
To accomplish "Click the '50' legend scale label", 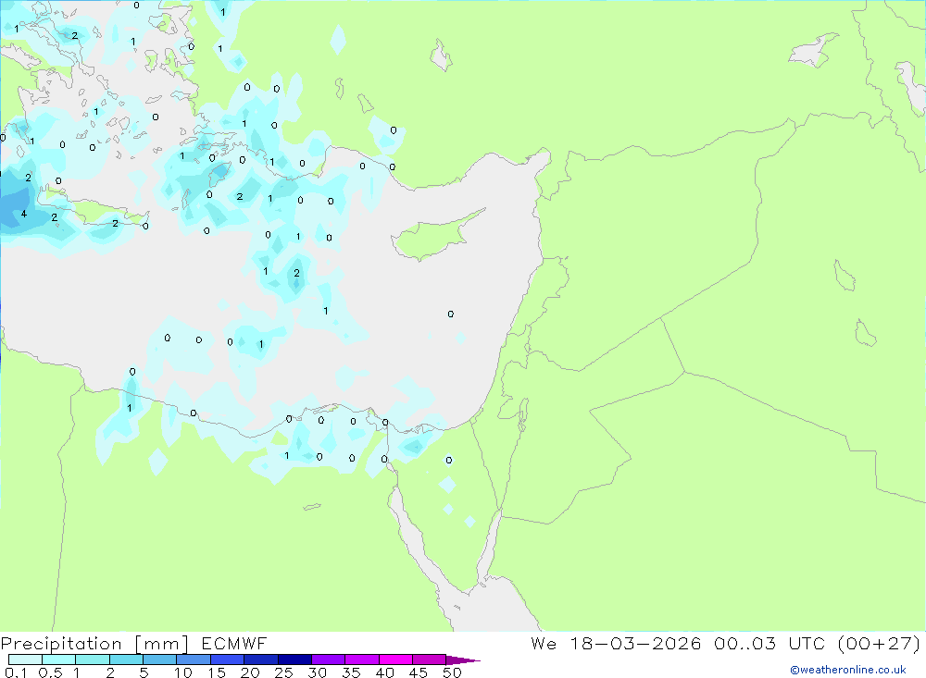I will [453, 672].
